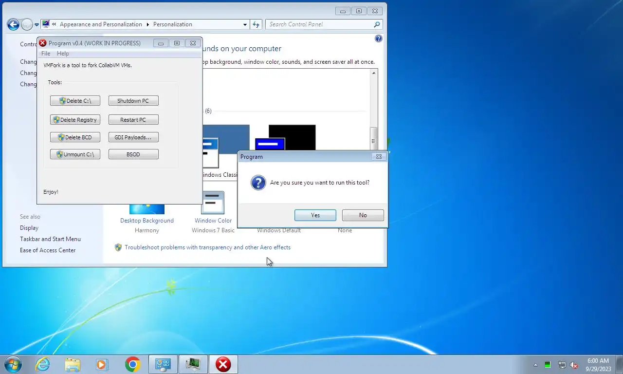This screenshot has height=374, width=623.
Task: Launch Internet Explorer from the taskbar
Action: pyautogui.click(x=43, y=364)
